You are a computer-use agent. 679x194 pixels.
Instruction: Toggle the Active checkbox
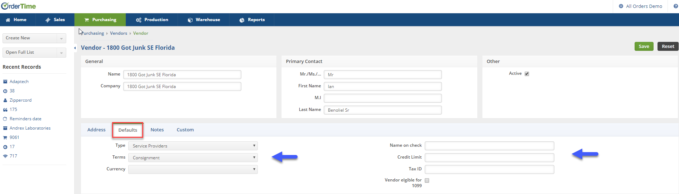[527, 74]
